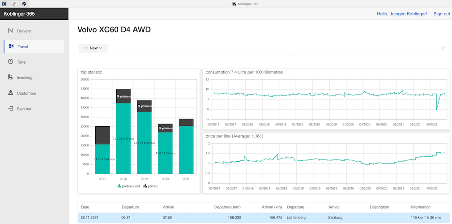The image size is (452, 224).
Task: Click the 166.475 arrival km cell
Action: click(275, 217)
